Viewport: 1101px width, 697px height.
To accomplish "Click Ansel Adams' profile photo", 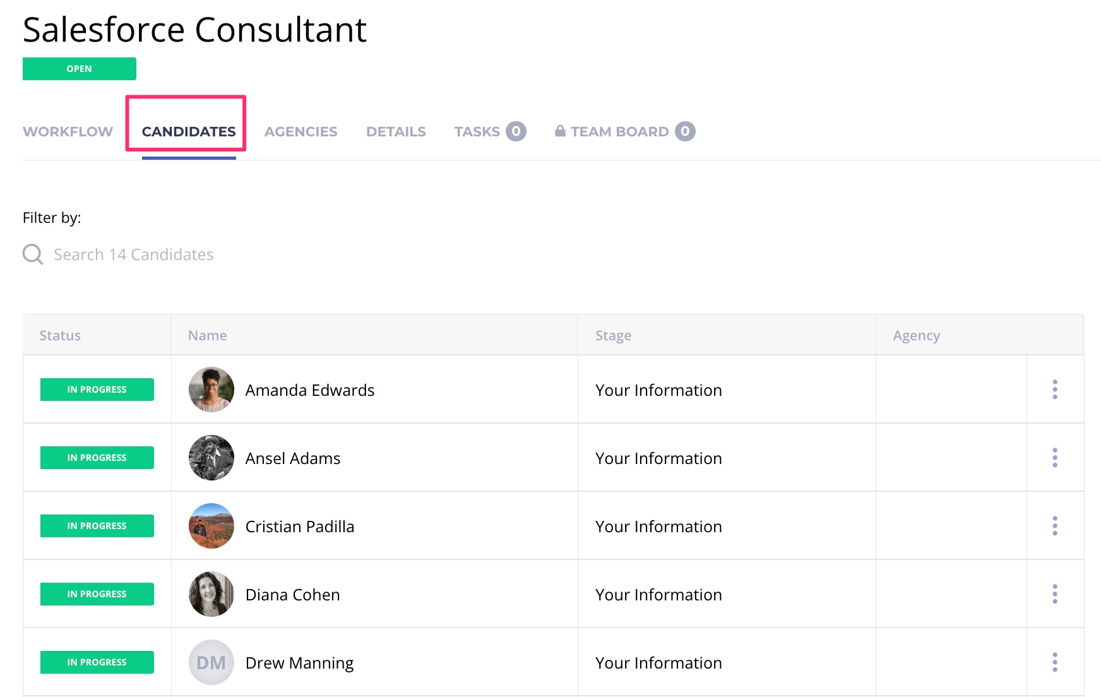I will tap(211, 458).
